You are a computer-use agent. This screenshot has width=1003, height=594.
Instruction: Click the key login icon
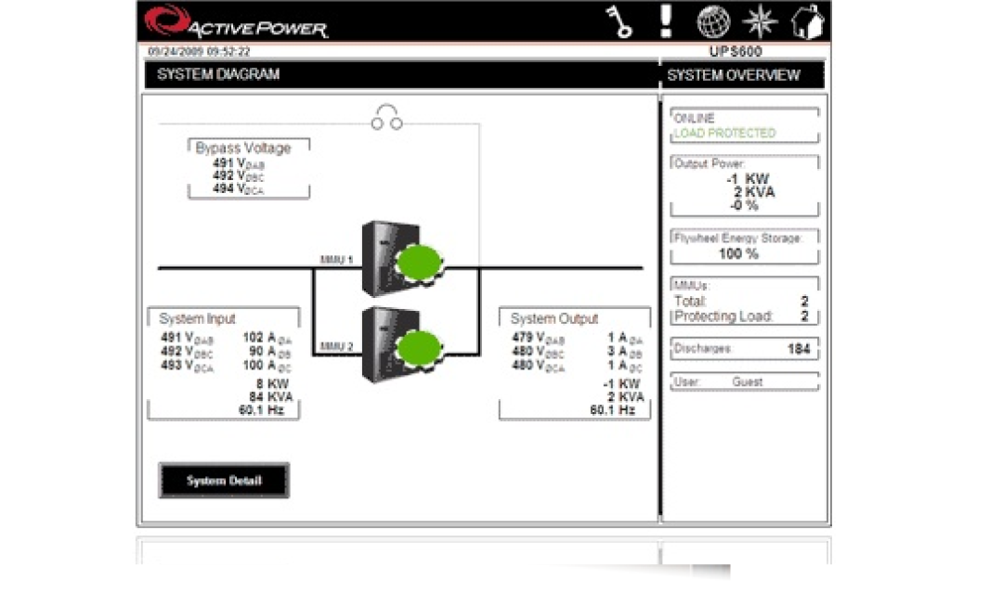coord(619,22)
